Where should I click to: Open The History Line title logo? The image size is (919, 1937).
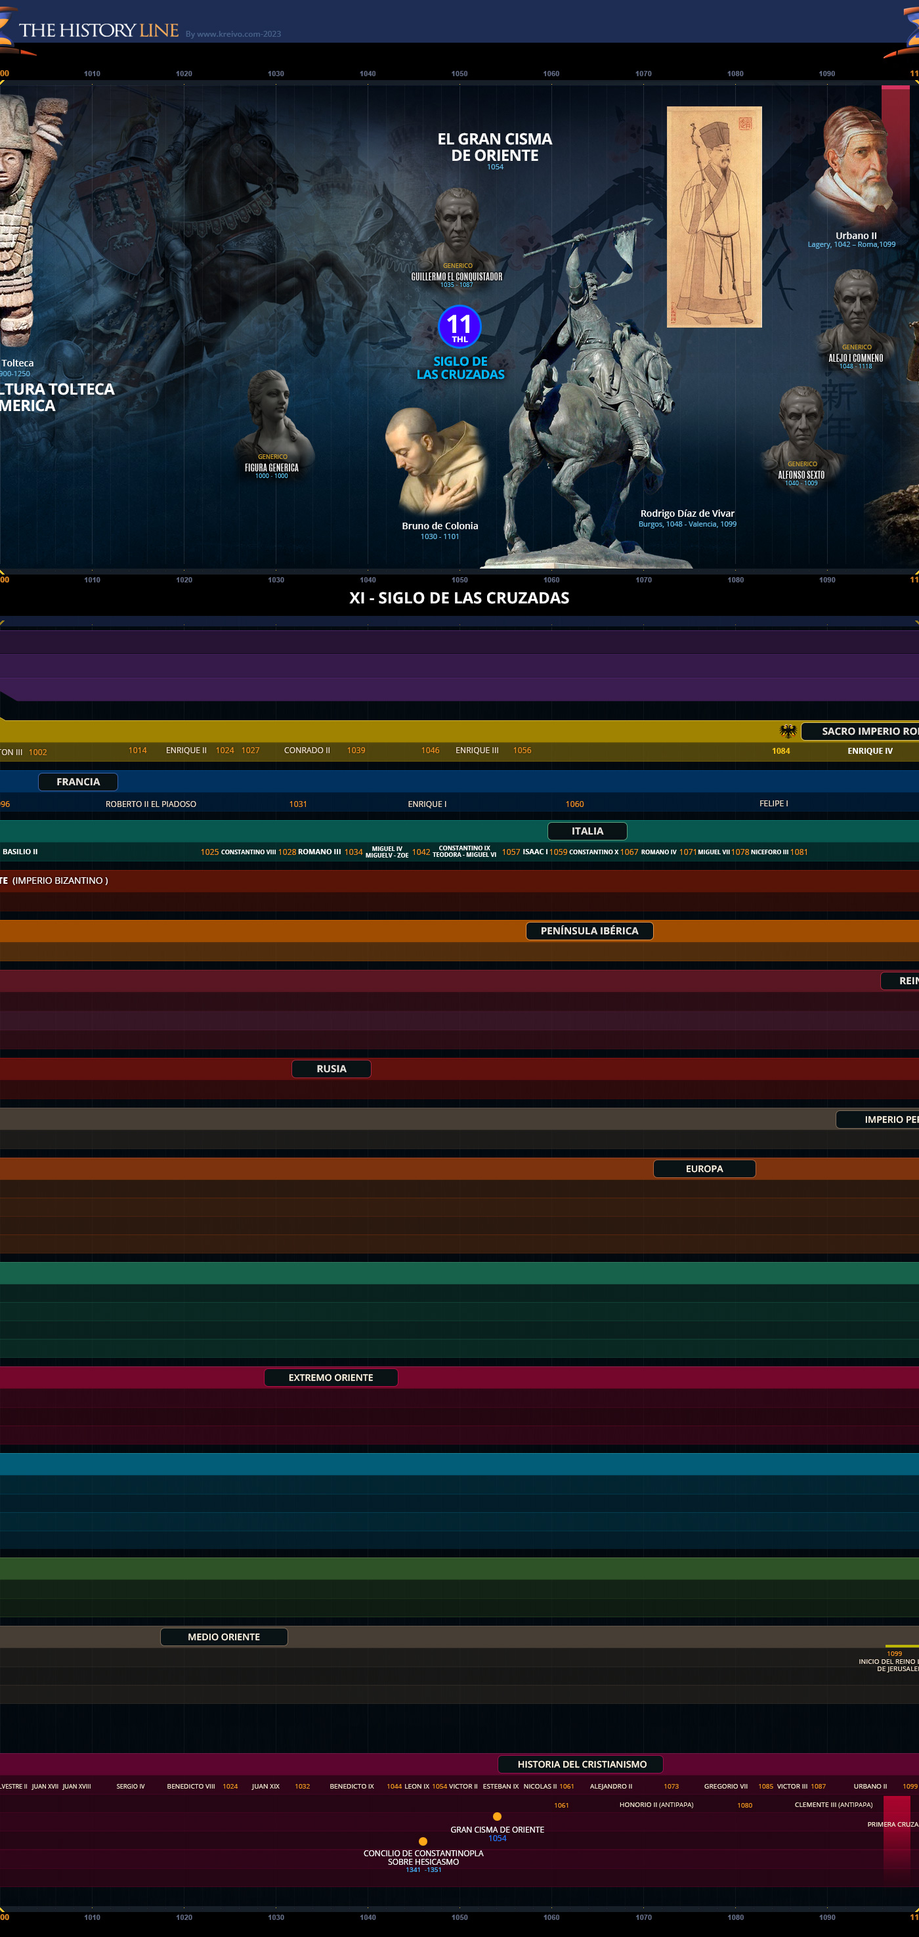click(98, 31)
